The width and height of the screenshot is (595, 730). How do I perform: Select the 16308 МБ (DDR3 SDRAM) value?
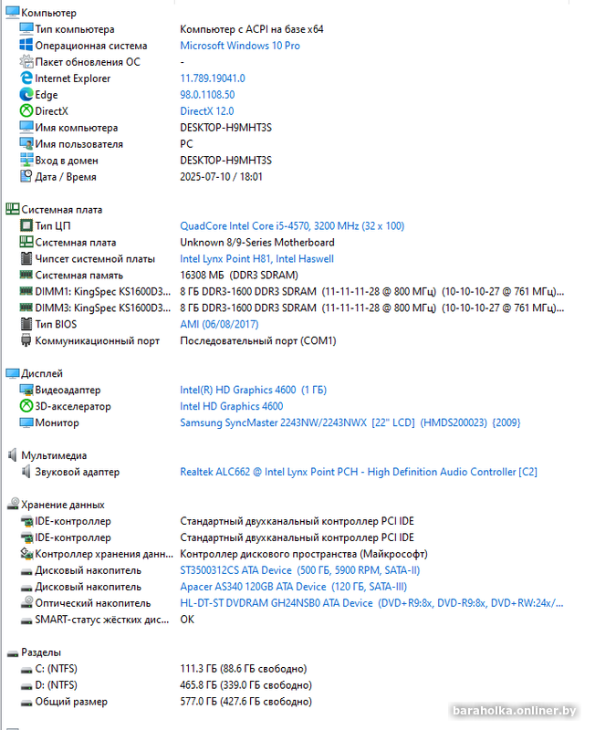pos(239,275)
